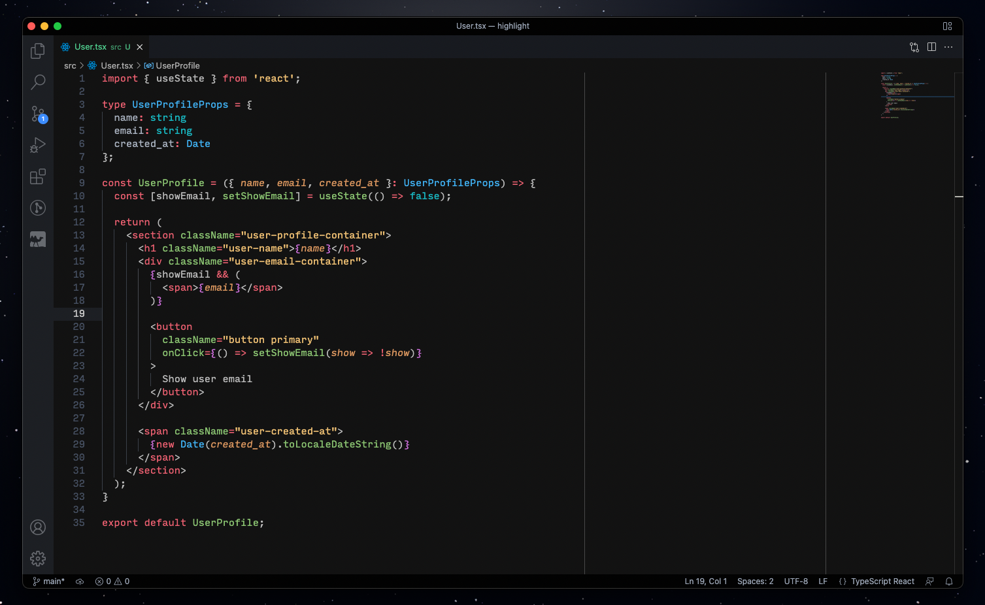
Task: Click created_at: Date property on line 6
Action: click(x=162, y=144)
